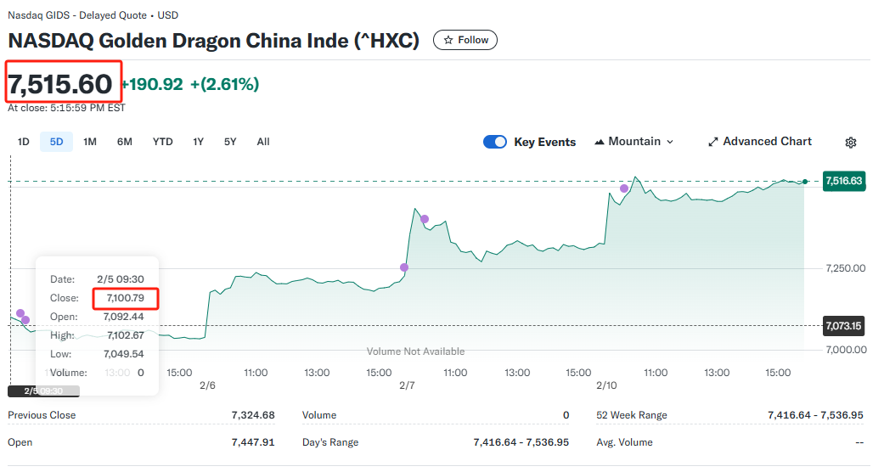Follow the ^HXC index
884x472 pixels.
465,40
